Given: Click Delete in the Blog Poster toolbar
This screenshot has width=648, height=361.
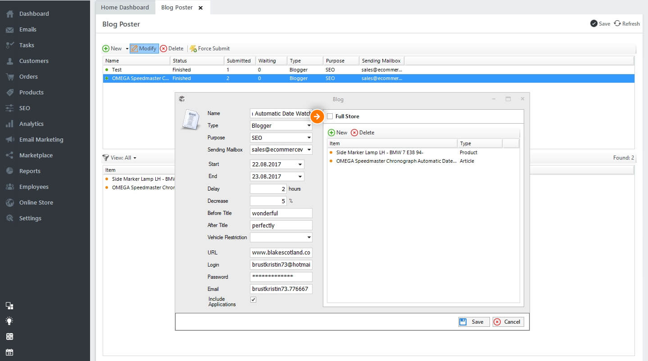Looking at the screenshot, I should tap(172, 49).
